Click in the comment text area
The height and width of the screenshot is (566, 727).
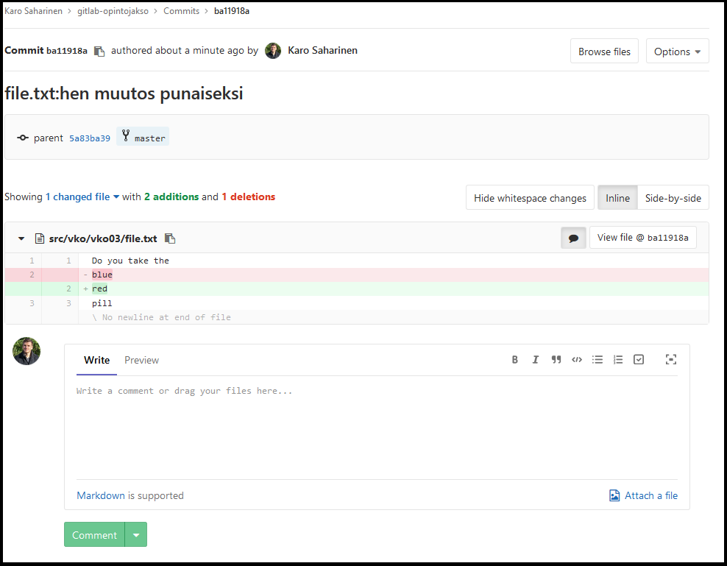coord(377,427)
